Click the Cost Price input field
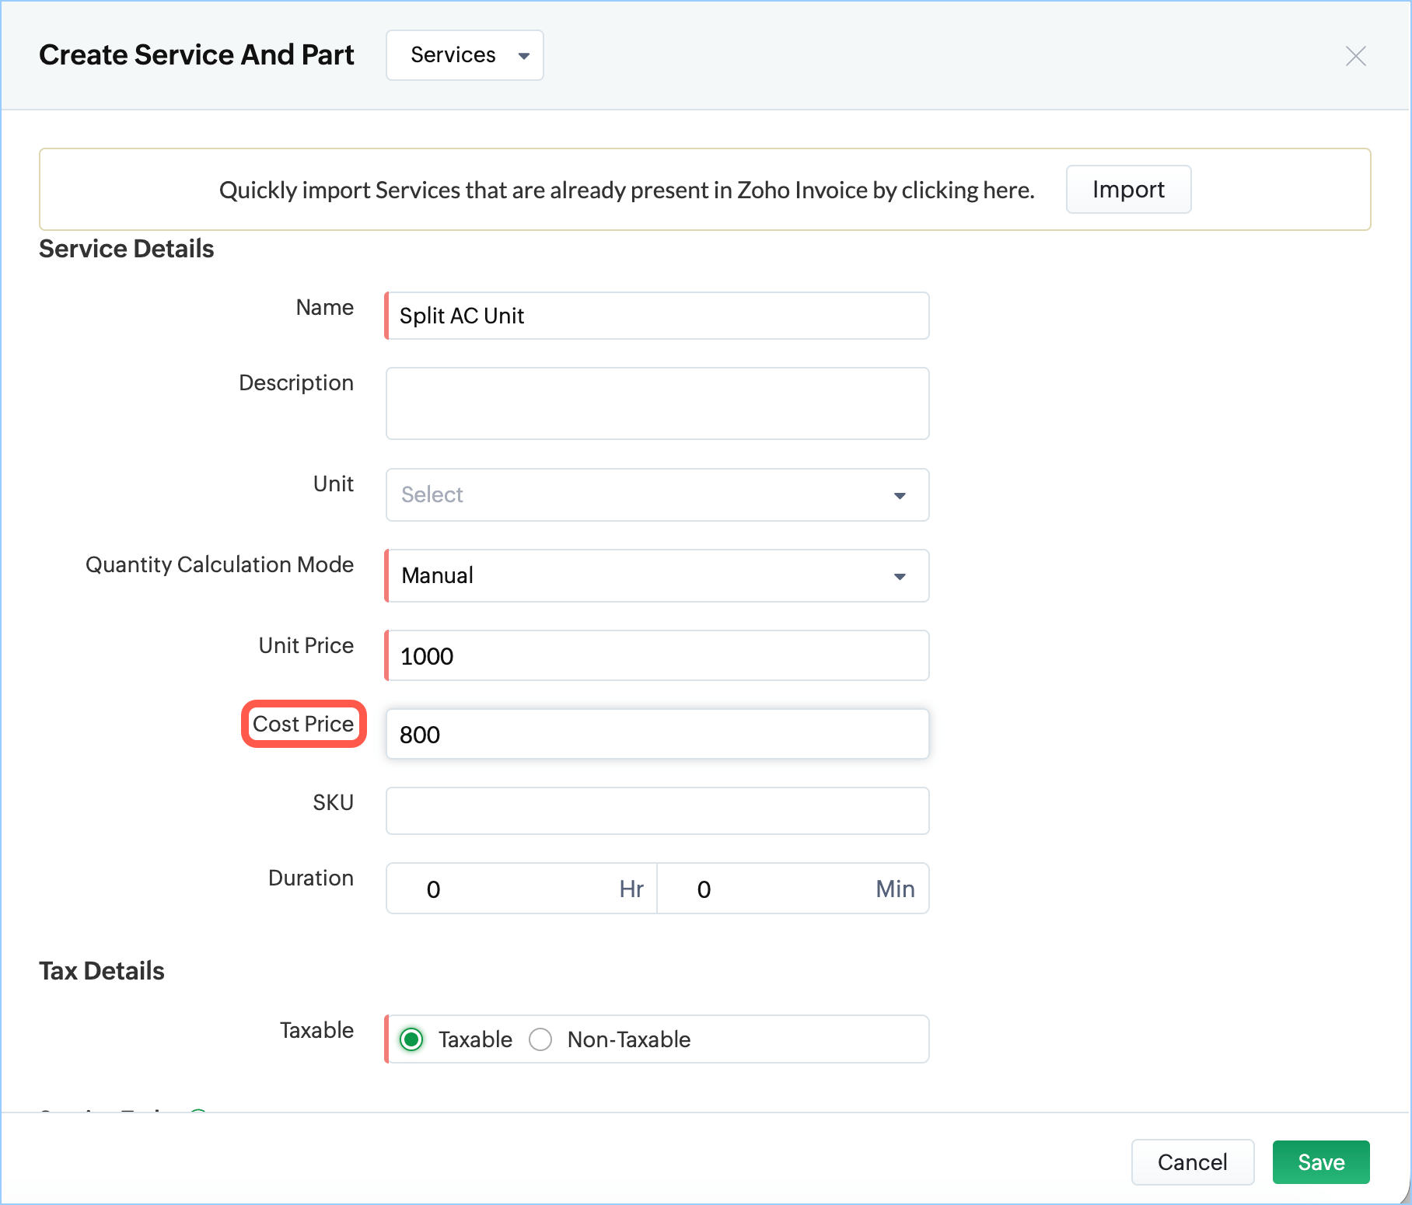Screen dimensions: 1412x1205 [657, 735]
